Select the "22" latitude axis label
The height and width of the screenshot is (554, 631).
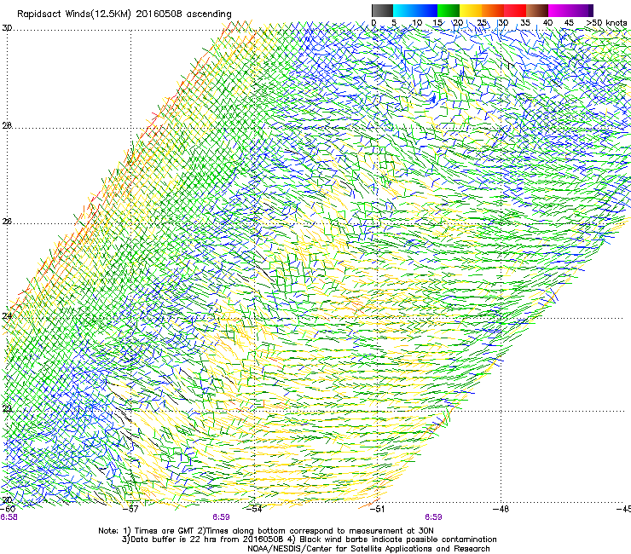7,409
